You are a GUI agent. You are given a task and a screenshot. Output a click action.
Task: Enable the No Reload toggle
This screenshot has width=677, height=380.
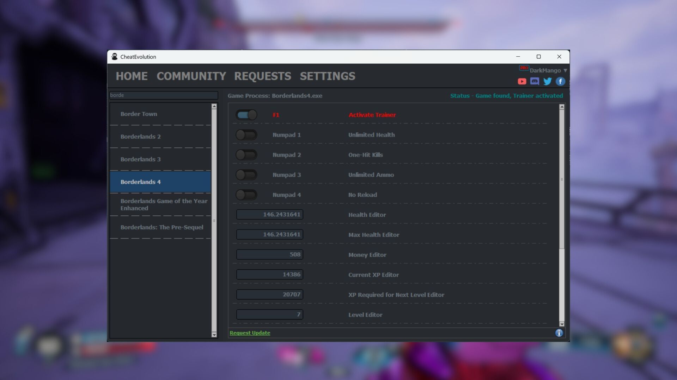point(246,195)
